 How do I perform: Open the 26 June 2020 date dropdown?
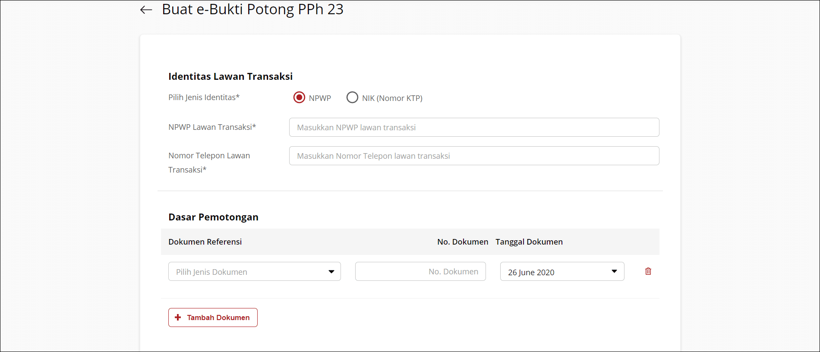click(x=562, y=271)
